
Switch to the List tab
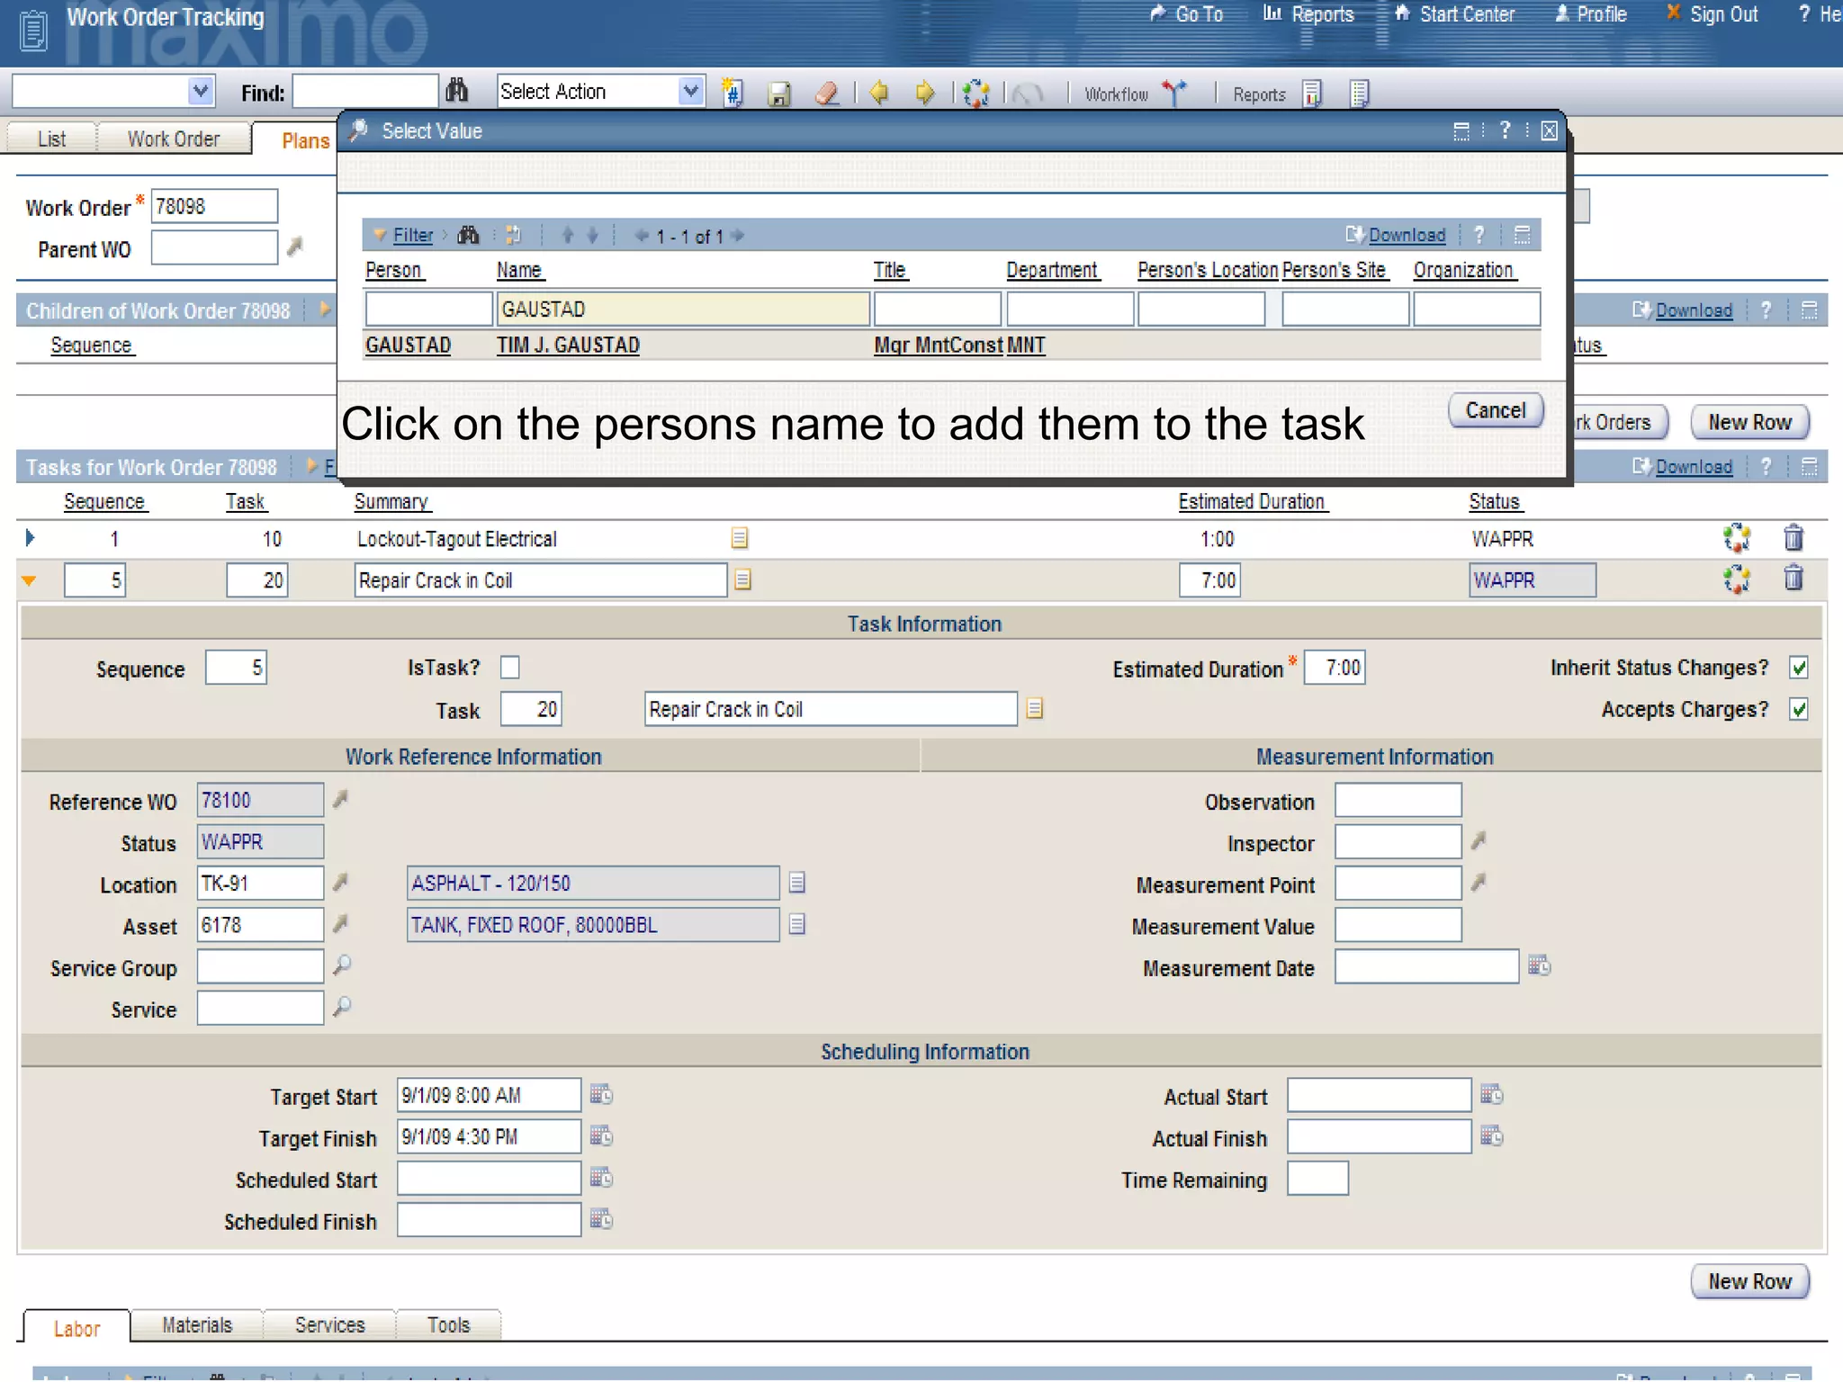point(51,139)
